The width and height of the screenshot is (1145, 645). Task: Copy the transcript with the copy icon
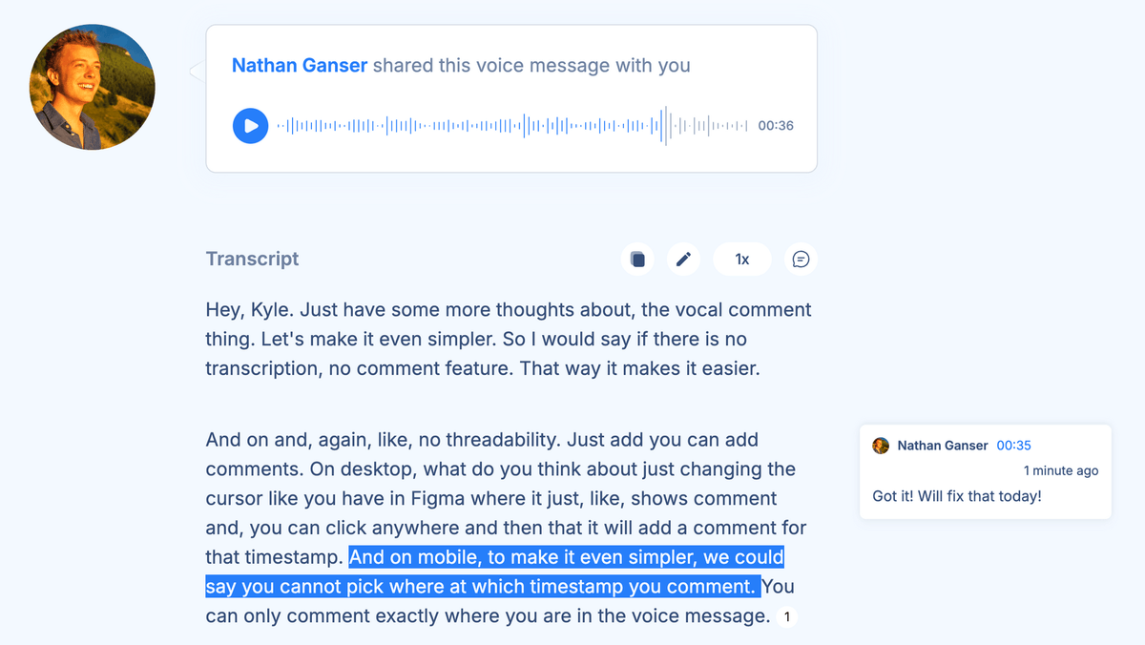637,260
